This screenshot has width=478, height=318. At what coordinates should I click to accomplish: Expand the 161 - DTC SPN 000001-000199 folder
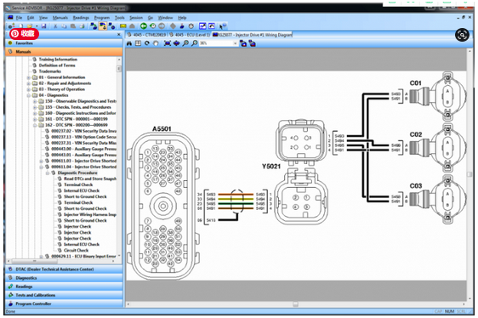(x=35, y=119)
